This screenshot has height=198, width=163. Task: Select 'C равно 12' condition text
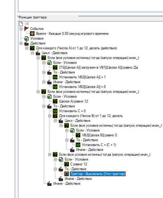point(79,164)
